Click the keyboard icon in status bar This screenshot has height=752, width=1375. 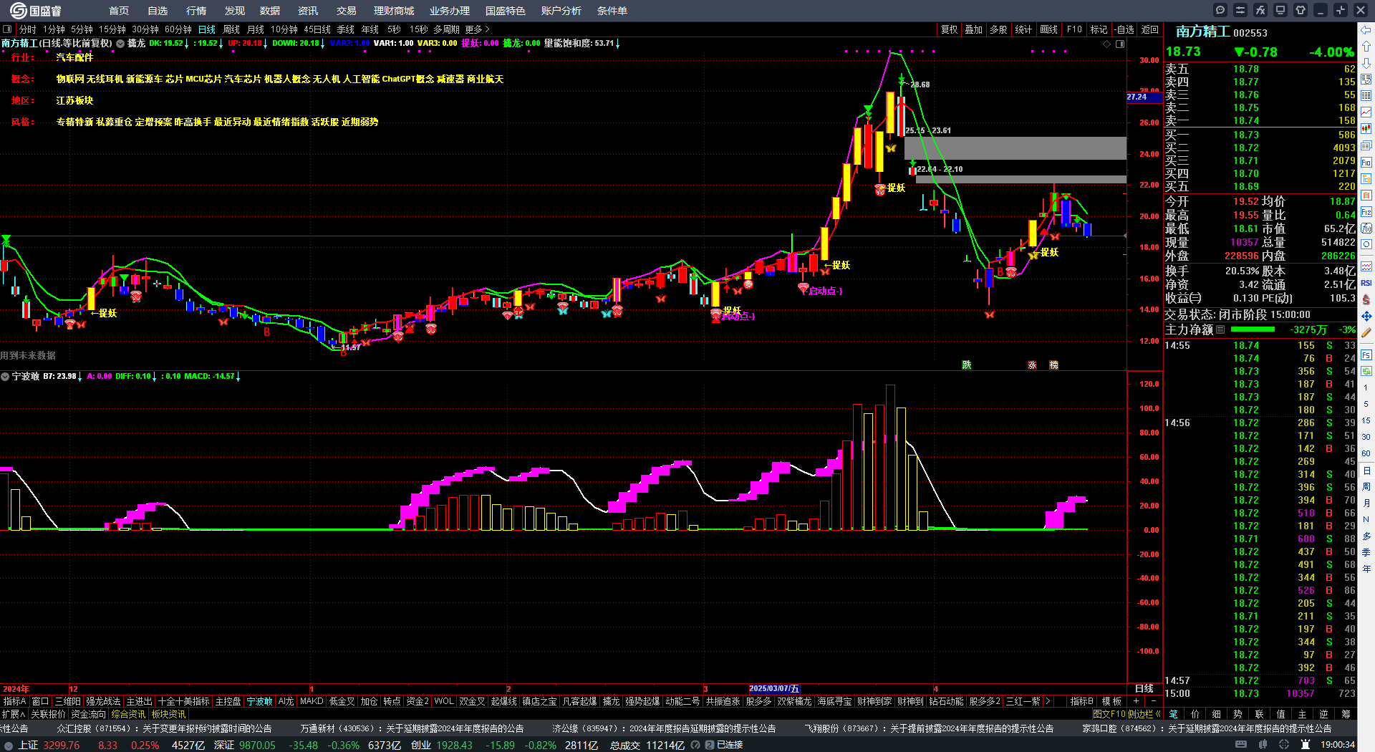(1241, 745)
